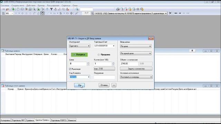This screenshot has height=124, width=221.
Task: Select the hand pan tool in chart toolbar
Action: pos(42,13)
